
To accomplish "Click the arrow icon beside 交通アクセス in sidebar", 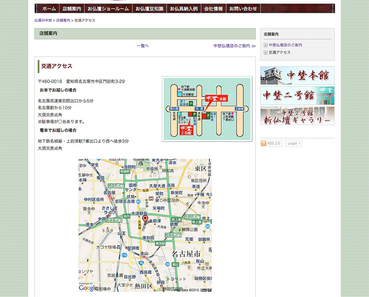I will coord(266,52).
